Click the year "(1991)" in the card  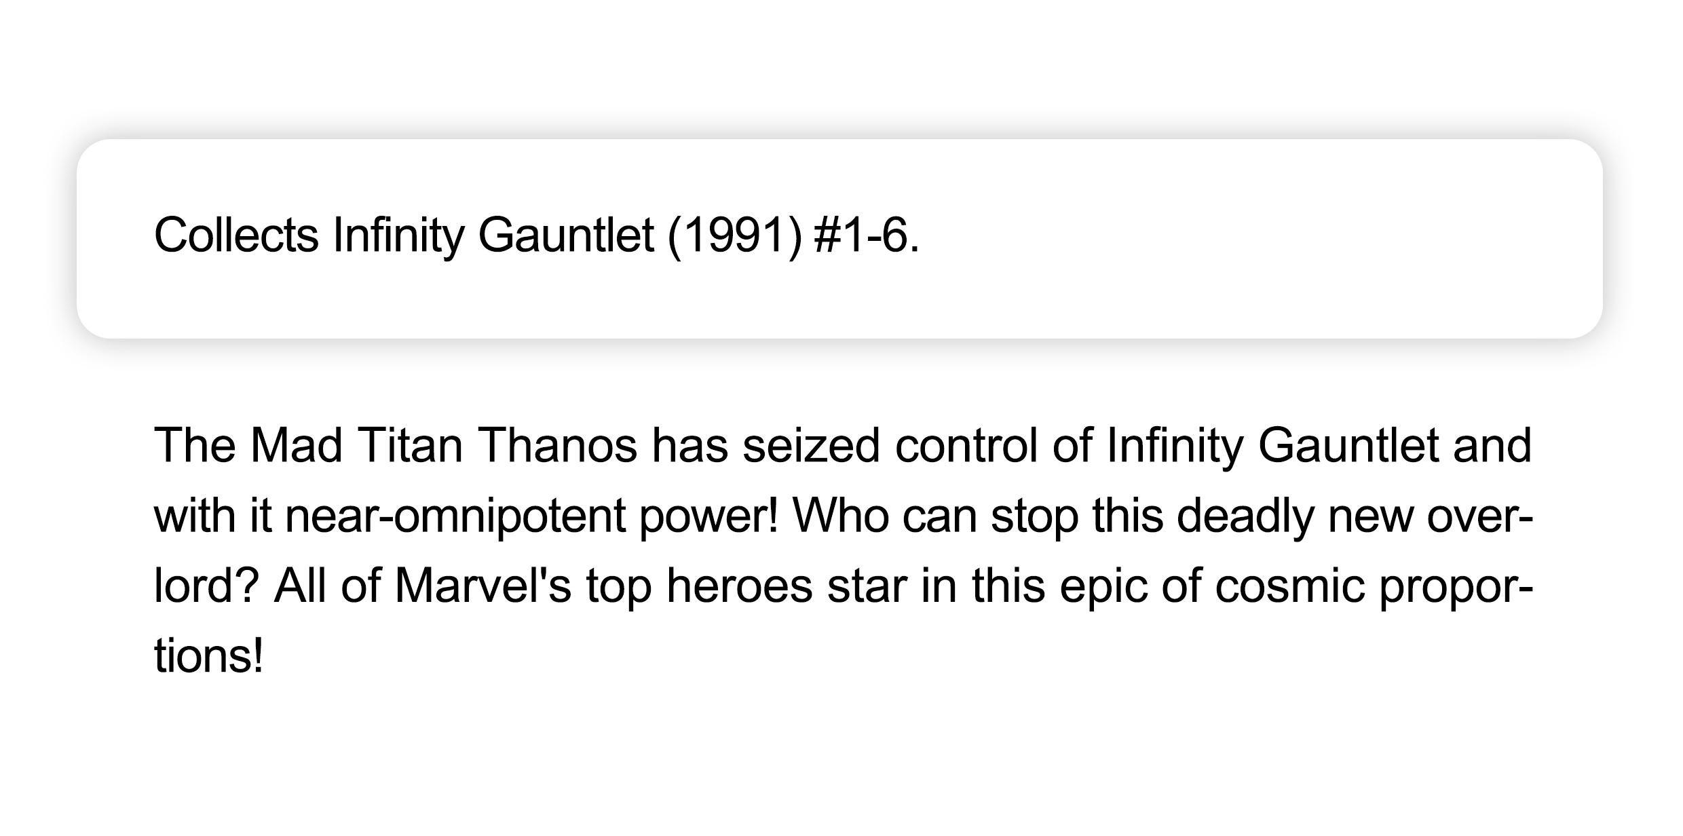735,235
